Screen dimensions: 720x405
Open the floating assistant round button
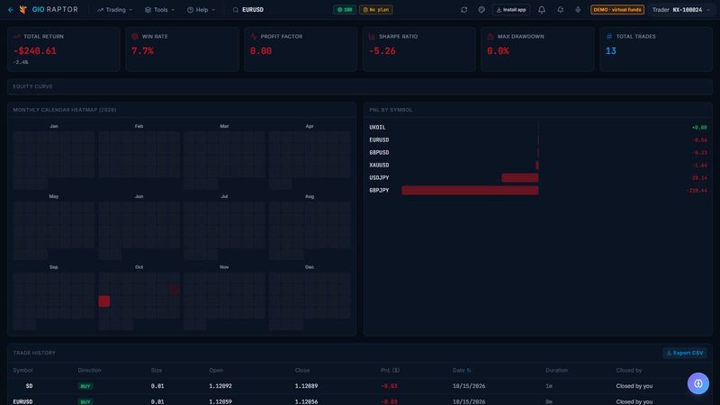698,383
